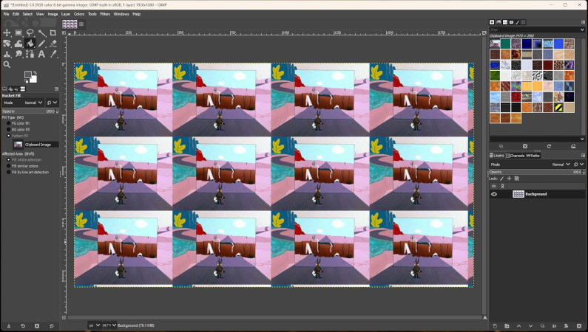Click the Clipboard Image pattern button

[18, 145]
